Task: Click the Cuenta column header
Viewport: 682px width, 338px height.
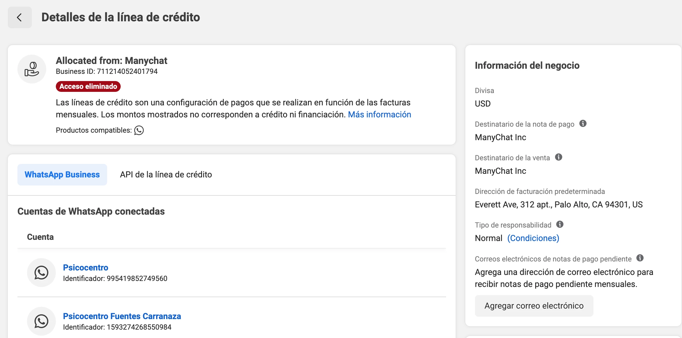Action: point(40,237)
